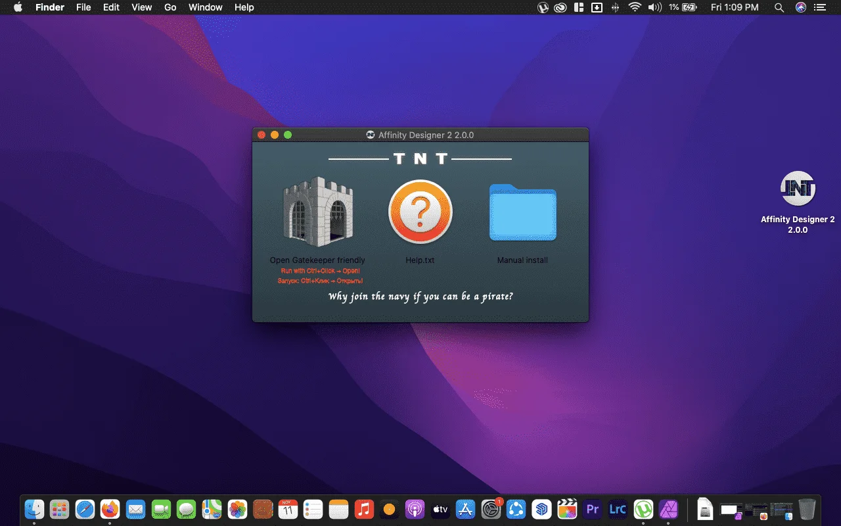Launch Safari from the Dock

click(85, 509)
